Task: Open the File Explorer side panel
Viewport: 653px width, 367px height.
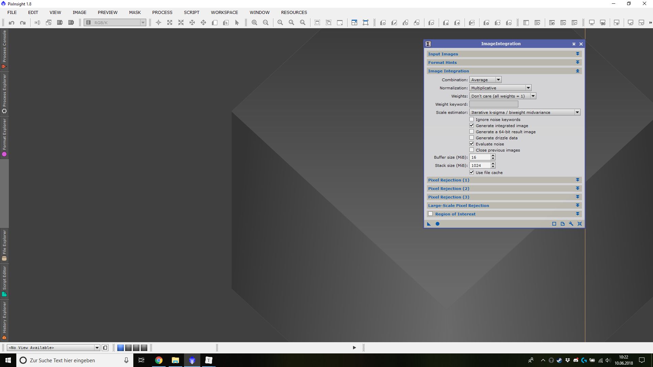Action: click(x=4, y=245)
